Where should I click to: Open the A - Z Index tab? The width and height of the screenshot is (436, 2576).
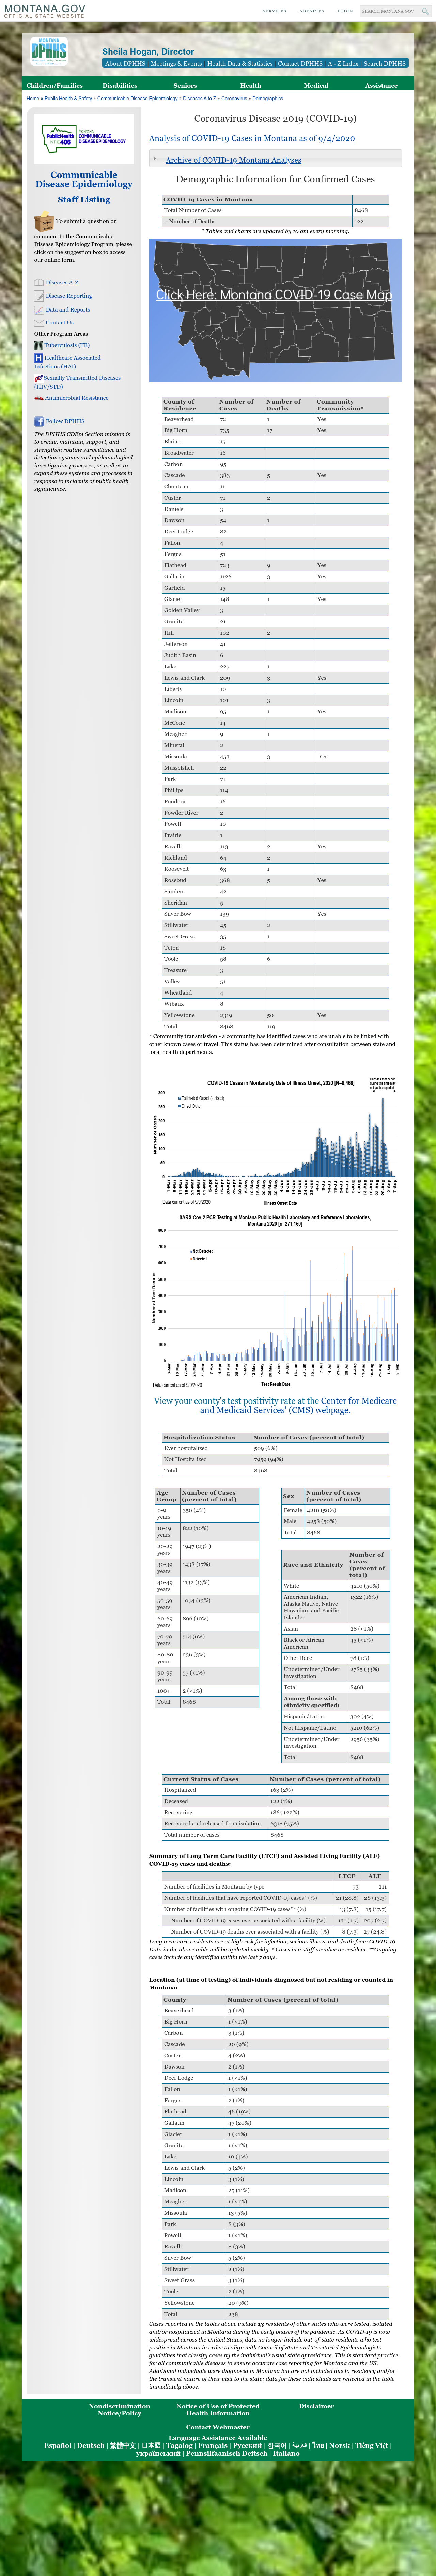coord(343,63)
